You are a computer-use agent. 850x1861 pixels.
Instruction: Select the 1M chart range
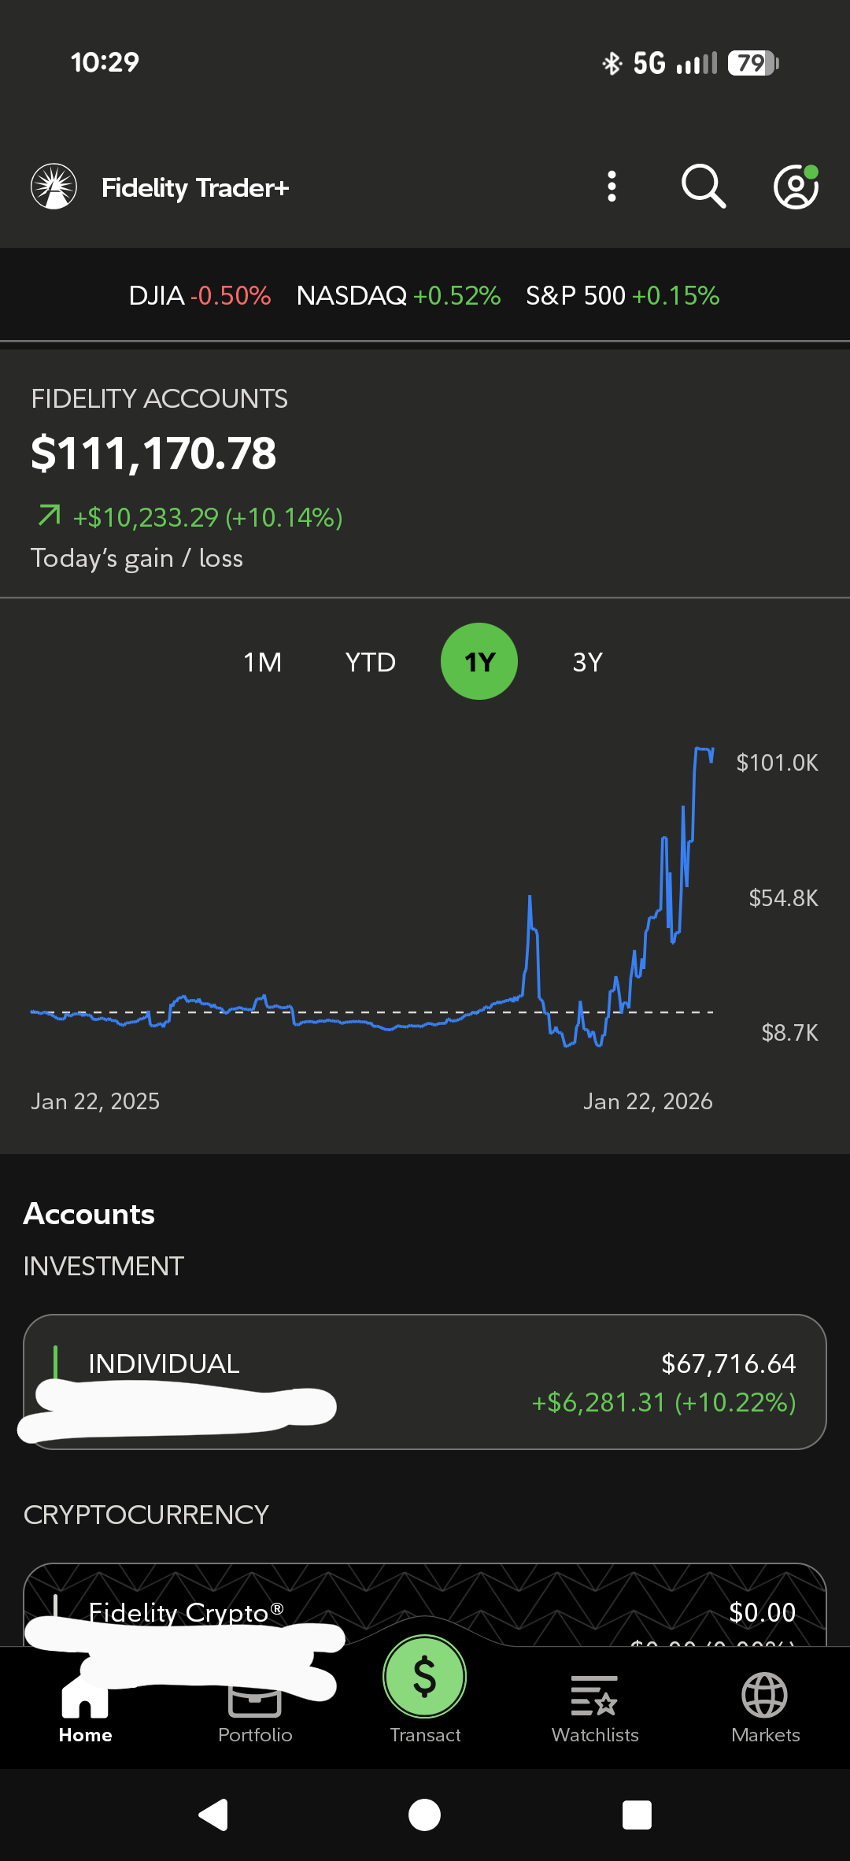click(x=262, y=662)
